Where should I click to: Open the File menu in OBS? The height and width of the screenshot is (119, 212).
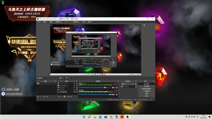point(39,22)
